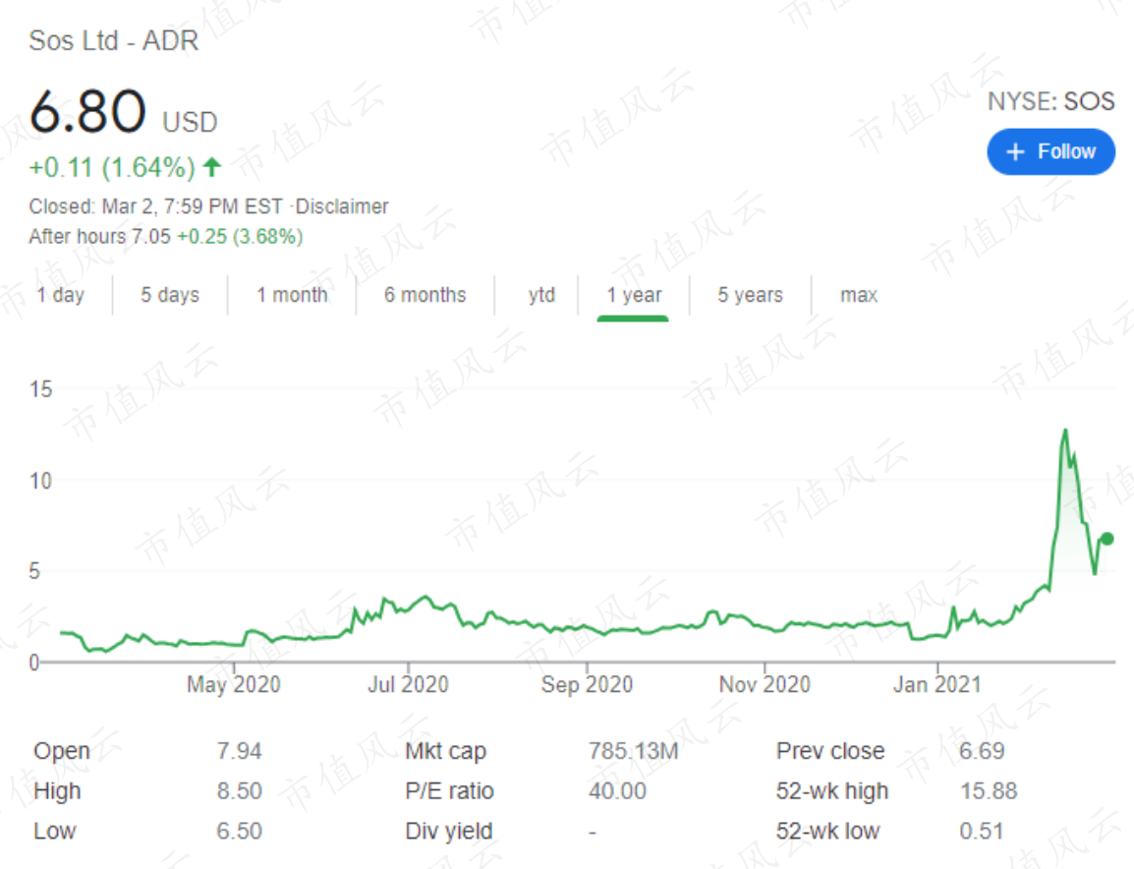Click the Closed: Mar 2 timestamp text
Image resolution: width=1134 pixels, height=869 pixels.
pos(156,206)
